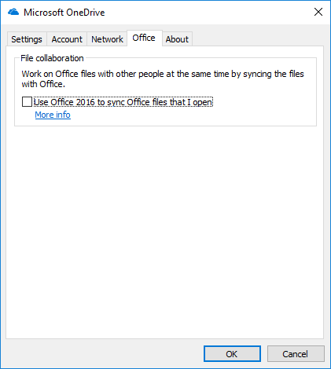Screen dimensions: 331x369
Task: Click the Office tab
Action: (x=144, y=38)
